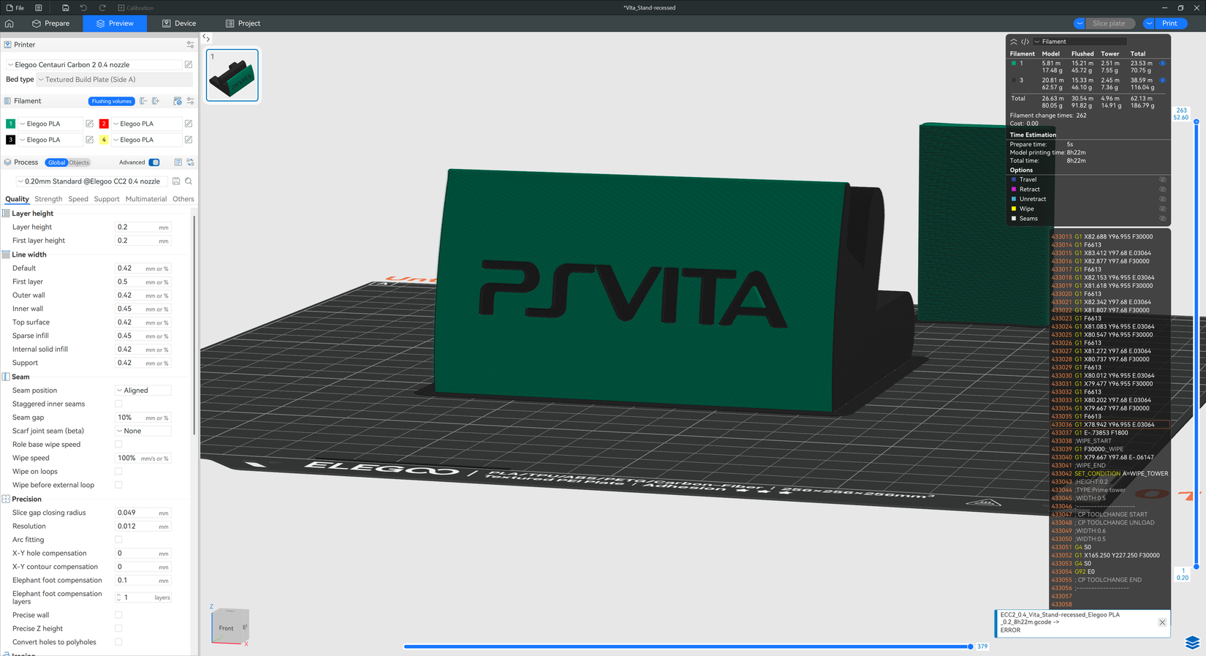The image size is (1206, 656).
Task: Open the printer preset dropdown
Action: point(93,64)
